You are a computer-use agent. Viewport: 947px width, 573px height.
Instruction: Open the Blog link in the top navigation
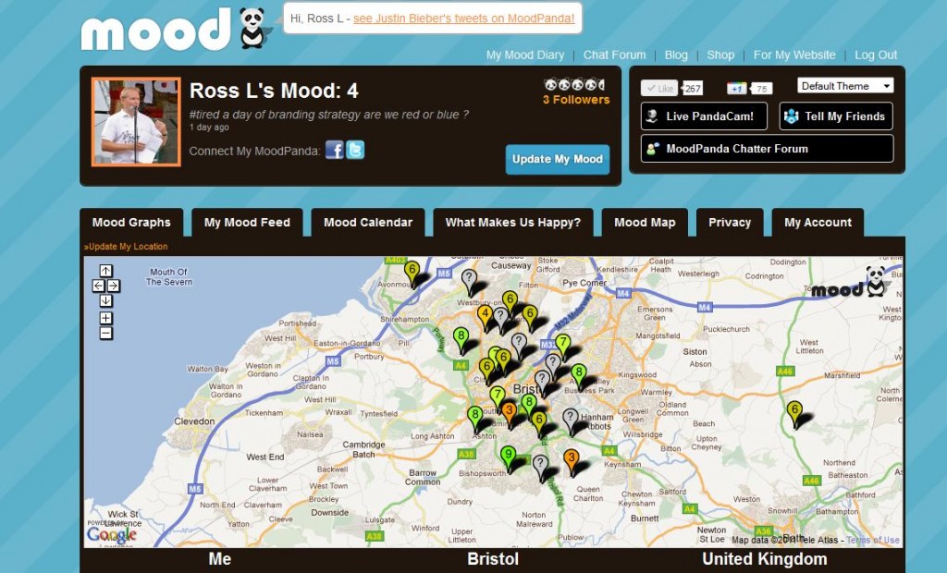pyautogui.click(x=676, y=55)
